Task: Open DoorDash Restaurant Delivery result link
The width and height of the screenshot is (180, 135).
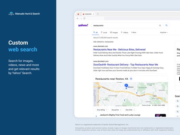Action: click(126, 64)
